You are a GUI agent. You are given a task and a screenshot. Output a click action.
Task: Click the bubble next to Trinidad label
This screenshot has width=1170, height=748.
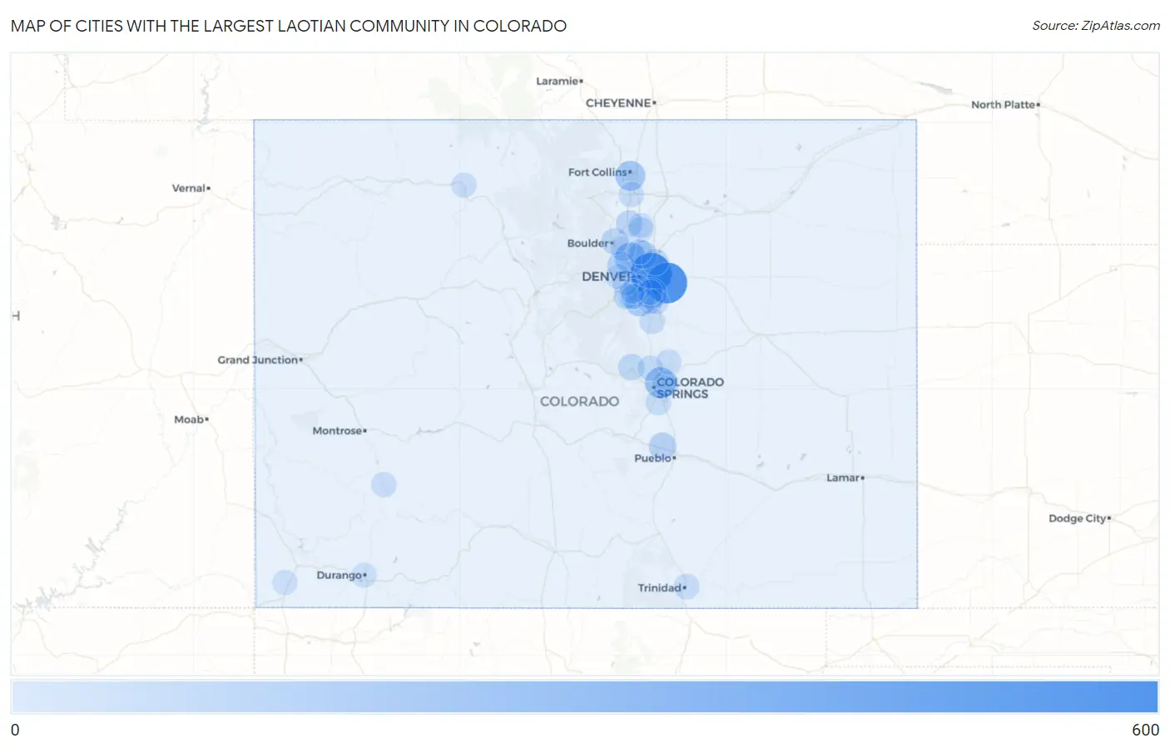[x=686, y=587]
